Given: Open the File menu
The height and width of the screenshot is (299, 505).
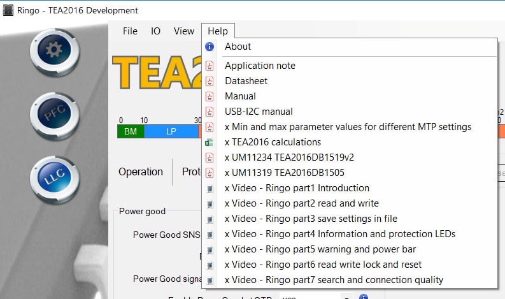Looking at the screenshot, I should click(130, 31).
